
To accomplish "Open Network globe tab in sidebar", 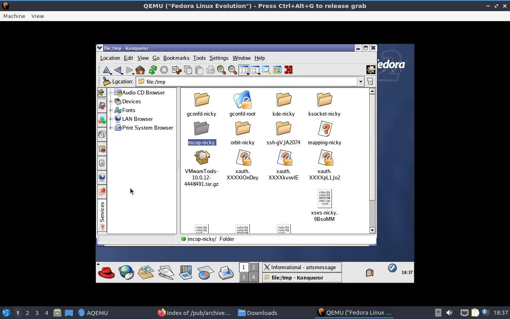I will coord(102,177).
